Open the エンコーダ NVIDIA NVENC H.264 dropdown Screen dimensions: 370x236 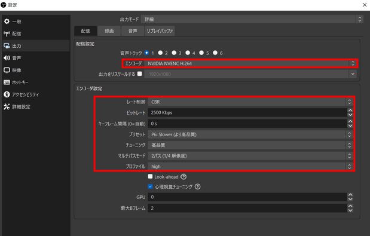pos(250,63)
